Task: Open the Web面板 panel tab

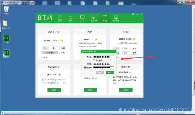Action: coord(116,18)
